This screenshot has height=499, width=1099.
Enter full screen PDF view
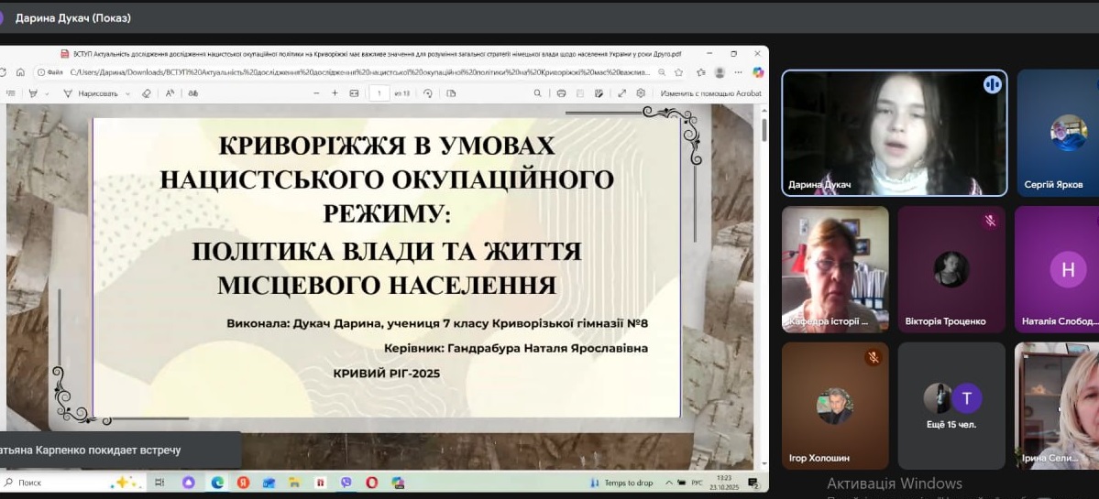(x=621, y=93)
